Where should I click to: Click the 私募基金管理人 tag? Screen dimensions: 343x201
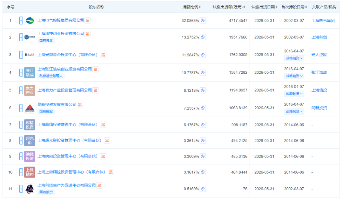coord(51,76)
